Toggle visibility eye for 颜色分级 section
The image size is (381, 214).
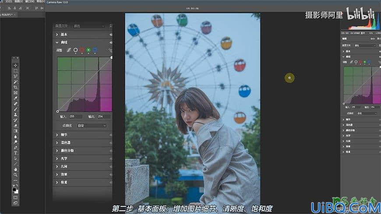pos(111,151)
